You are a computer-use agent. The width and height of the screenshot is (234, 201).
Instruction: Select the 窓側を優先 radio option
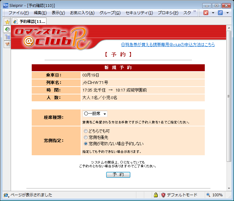(x=86, y=137)
